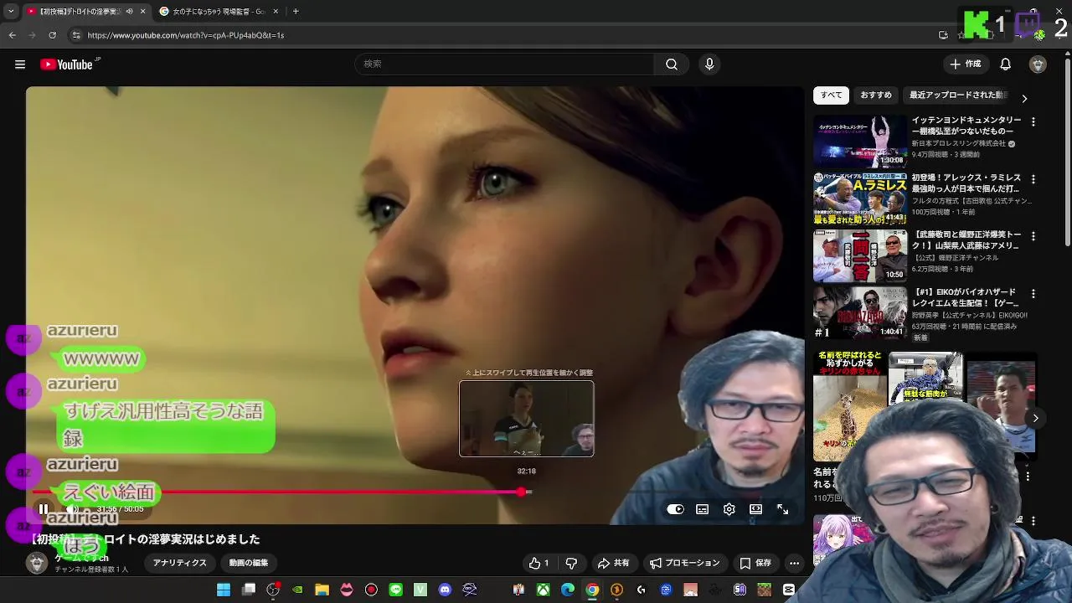The image size is (1072, 603).
Task: Mute the video volume
Action: [73, 509]
